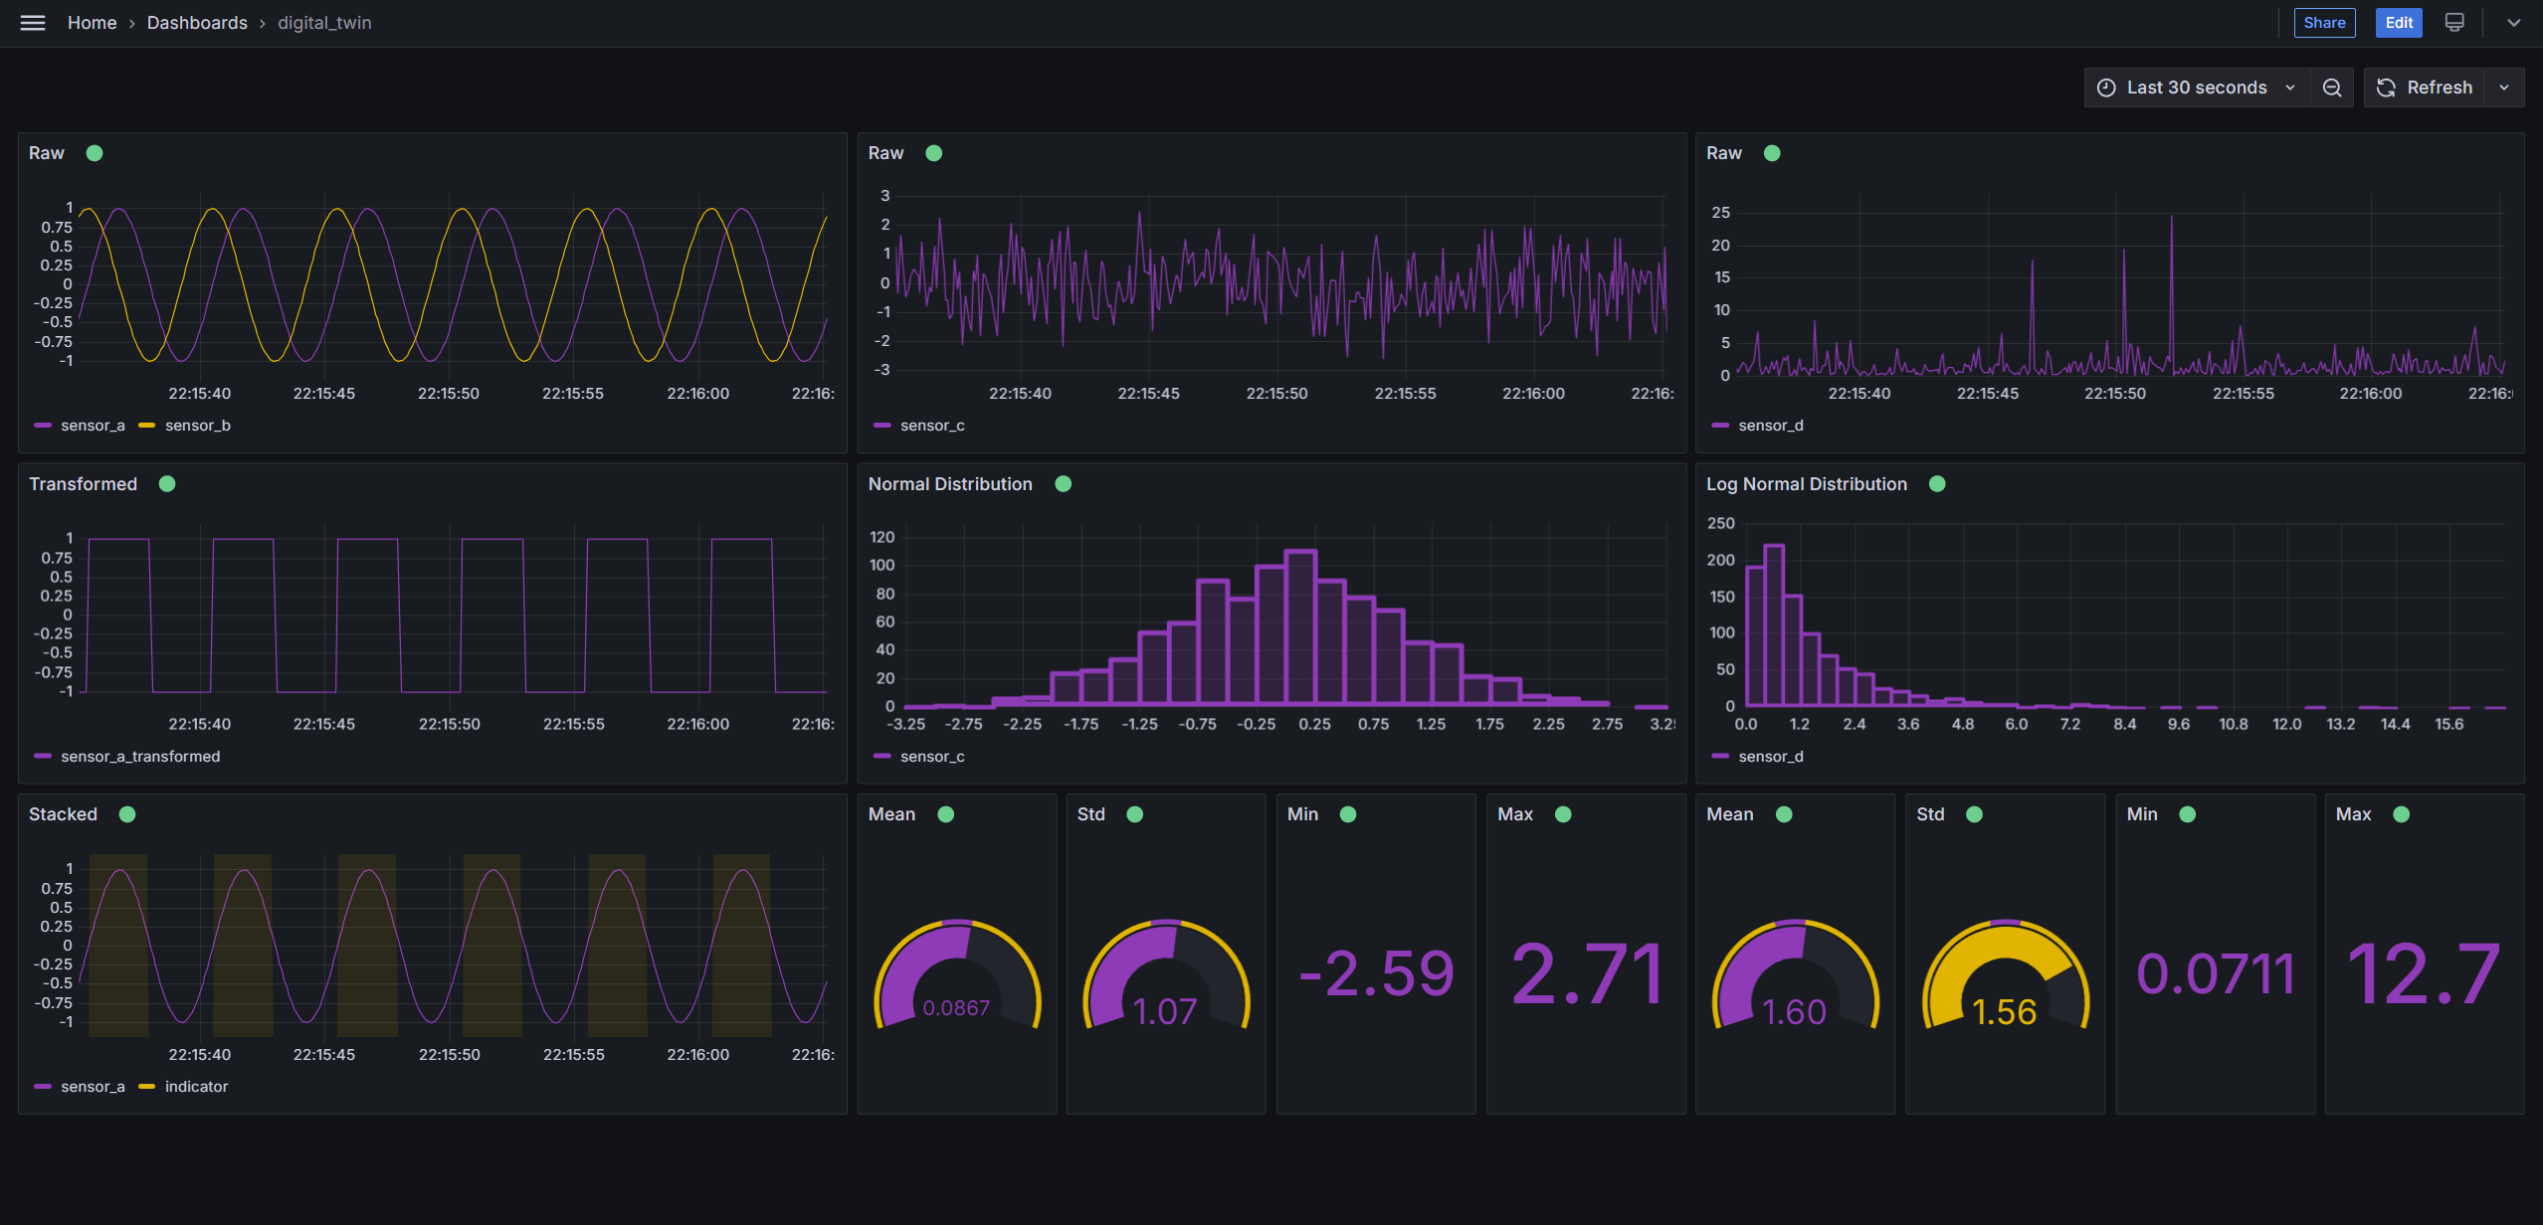2543x1225 pixels.
Task: Click the Dashboards breadcrumb link
Action: [x=195, y=23]
